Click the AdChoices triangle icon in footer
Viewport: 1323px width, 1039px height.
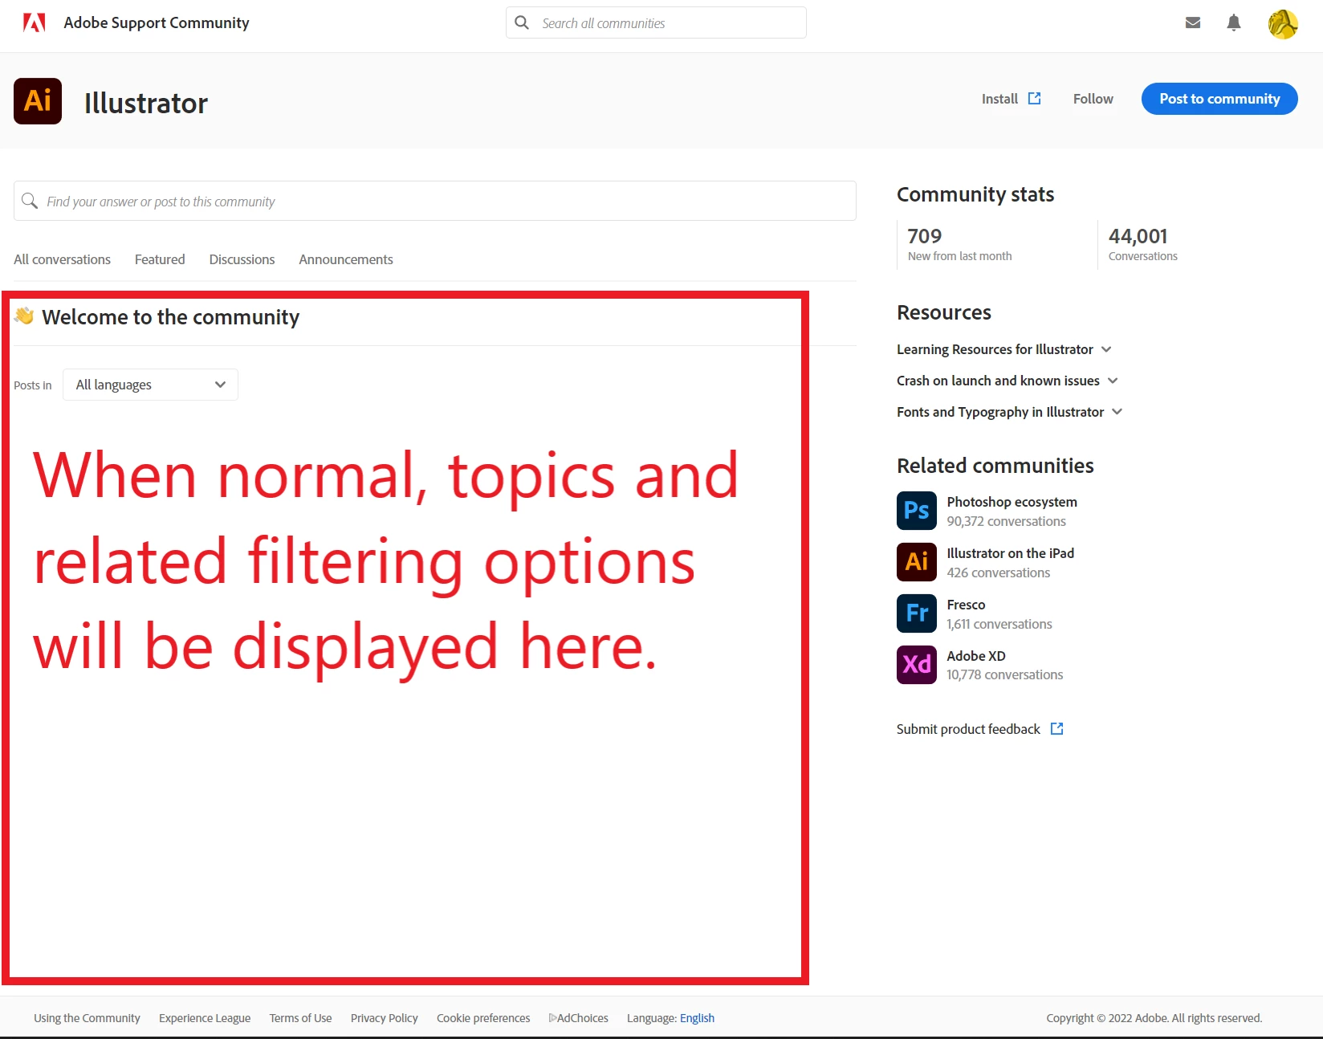[x=552, y=1017]
